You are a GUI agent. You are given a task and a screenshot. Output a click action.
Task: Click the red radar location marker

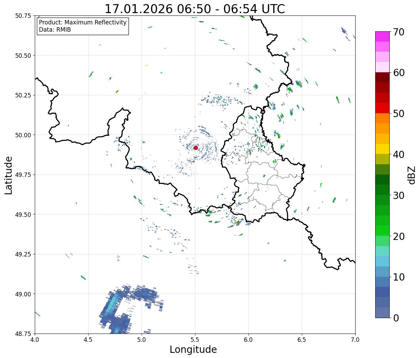point(196,148)
